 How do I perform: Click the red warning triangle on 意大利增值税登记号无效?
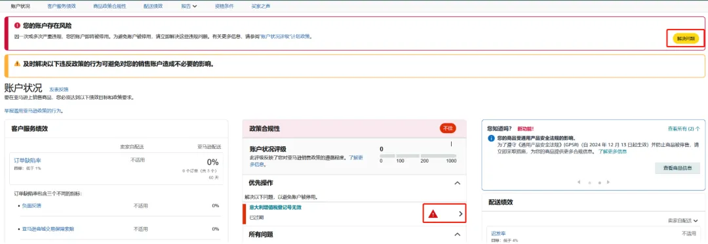433,214
